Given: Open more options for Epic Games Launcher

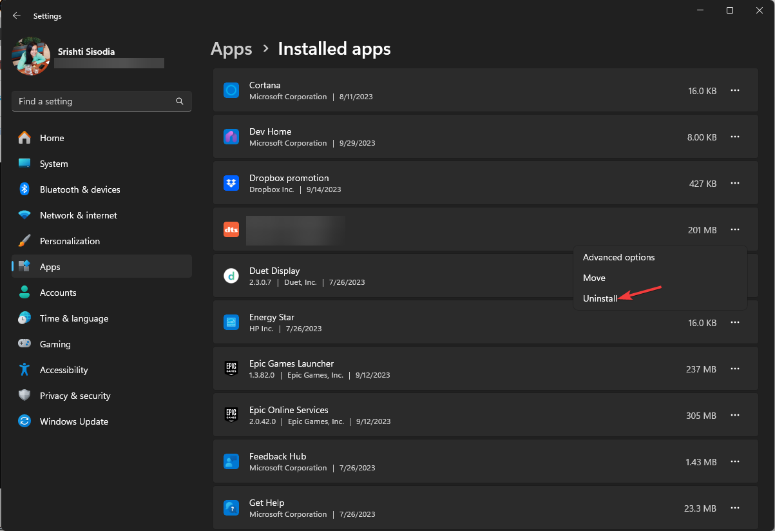Looking at the screenshot, I should tap(735, 369).
